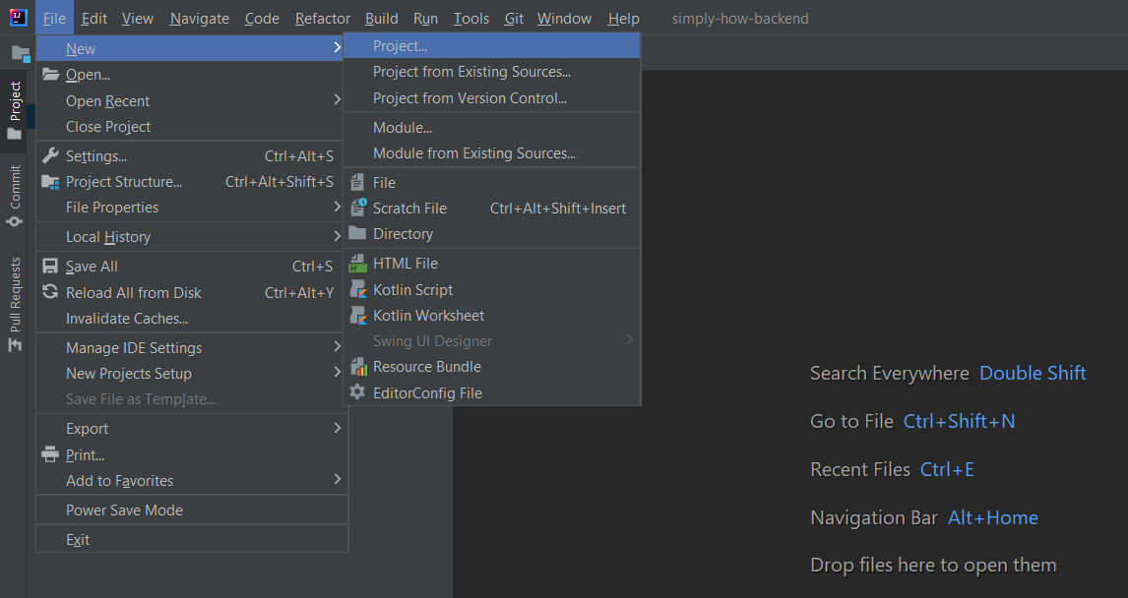Click the Ctrl+Shift+N shortcut hint

959,421
